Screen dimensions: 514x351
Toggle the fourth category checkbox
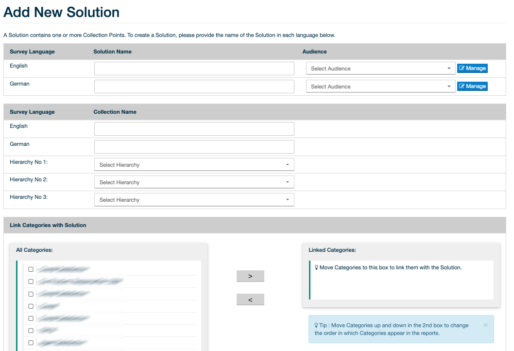coord(31,306)
